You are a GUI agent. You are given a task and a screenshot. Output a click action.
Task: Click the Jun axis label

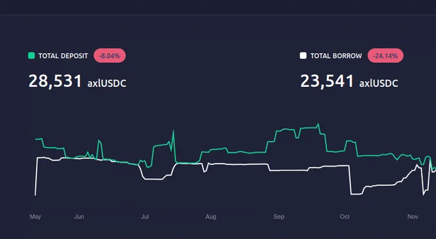click(80, 217)
